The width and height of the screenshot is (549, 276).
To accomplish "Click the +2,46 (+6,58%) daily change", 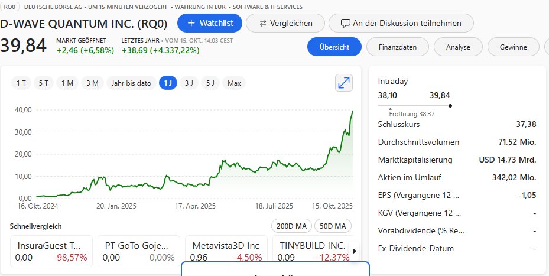I will 85,50.
